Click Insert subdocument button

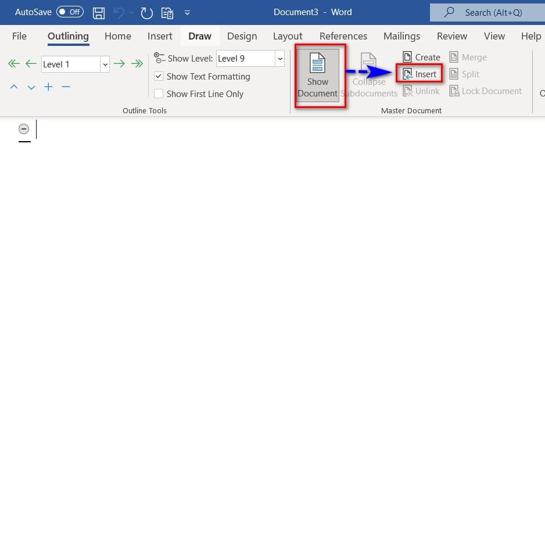419,74
